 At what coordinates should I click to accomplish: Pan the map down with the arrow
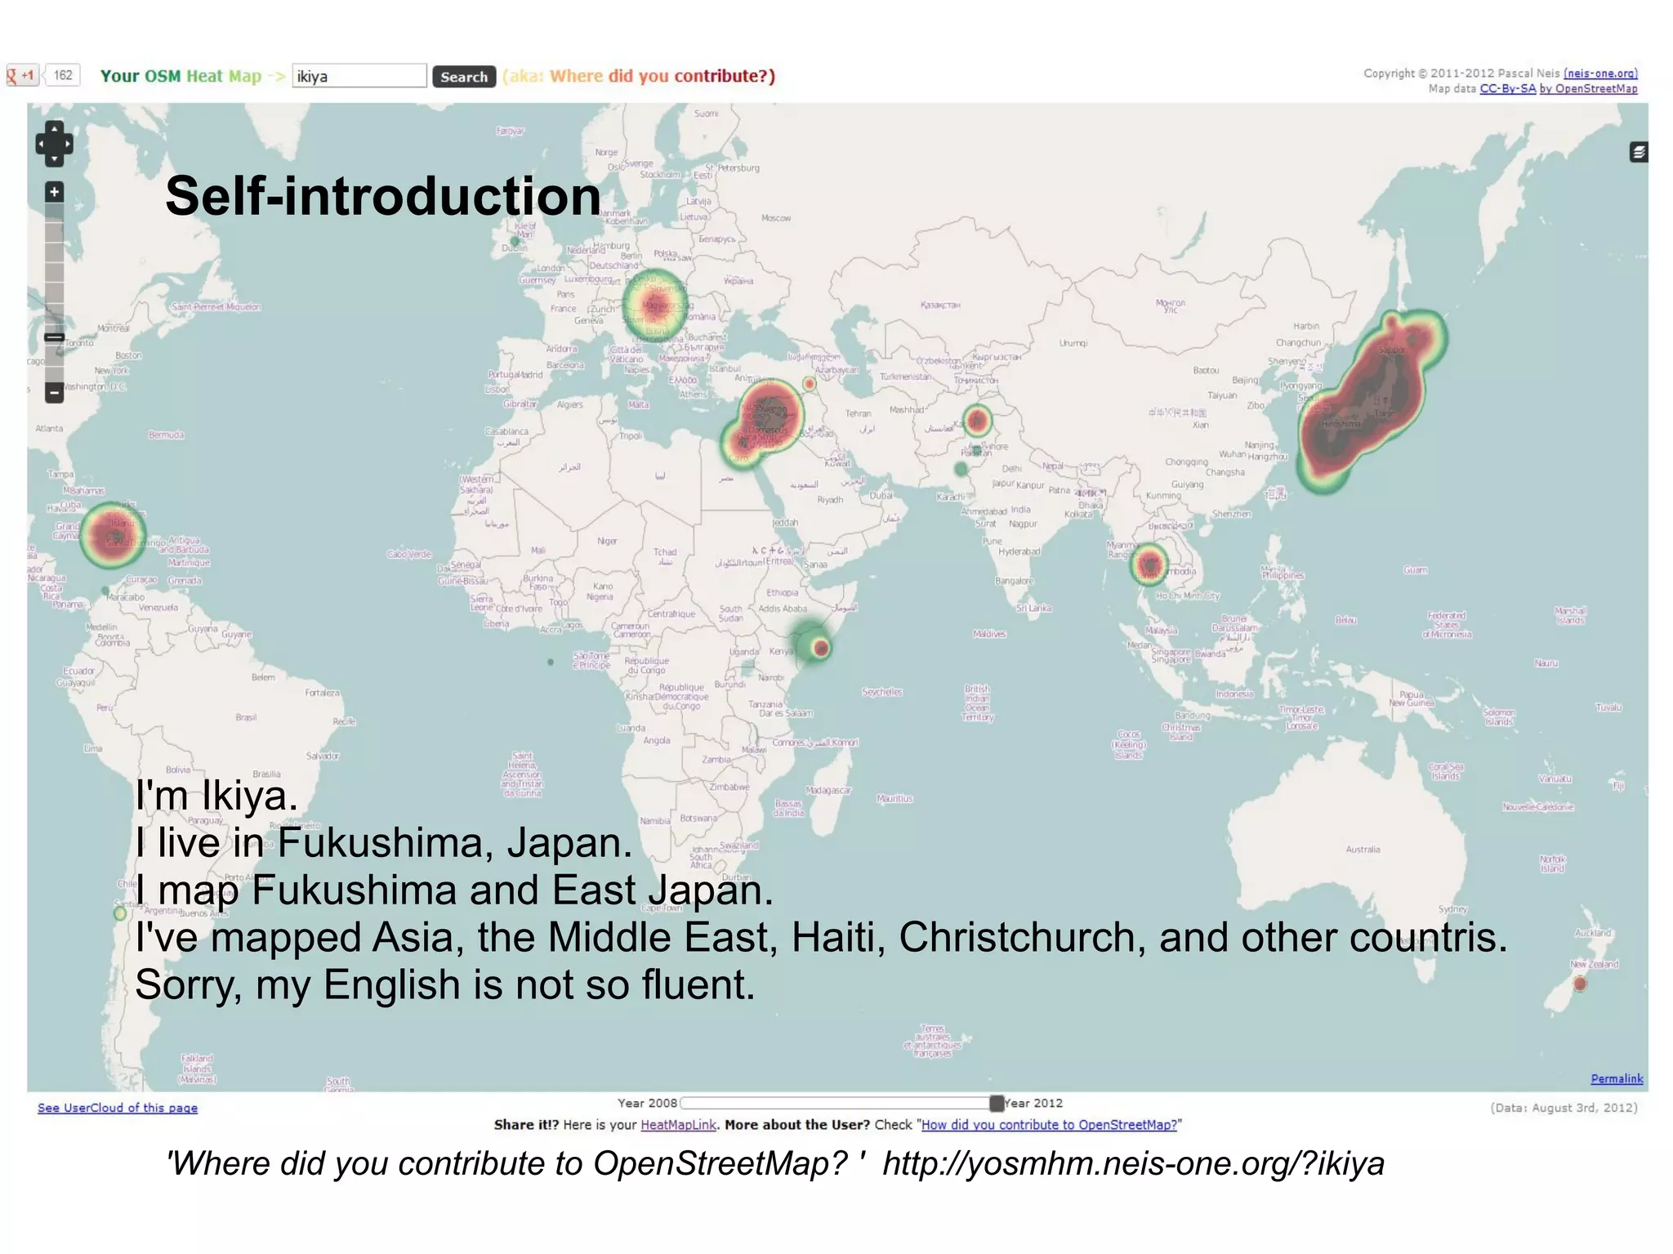point(54,159)
